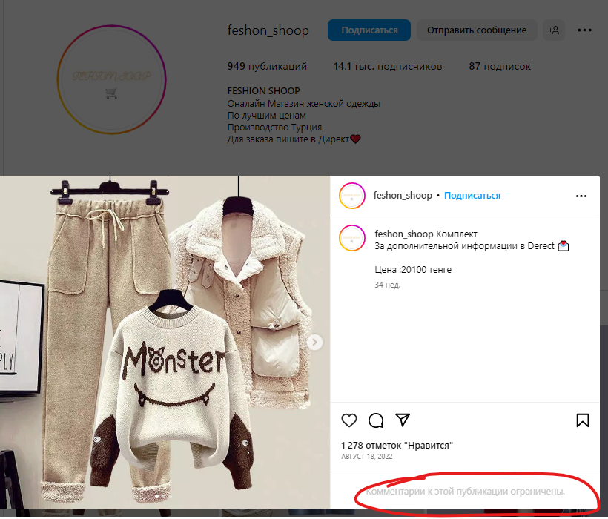Open post options three-dot menu
This screenshot has width=608, height=519.
point(581,196)
